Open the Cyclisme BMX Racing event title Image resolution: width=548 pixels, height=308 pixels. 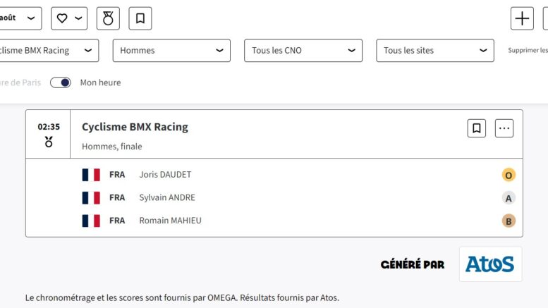[x=135, y=127]
